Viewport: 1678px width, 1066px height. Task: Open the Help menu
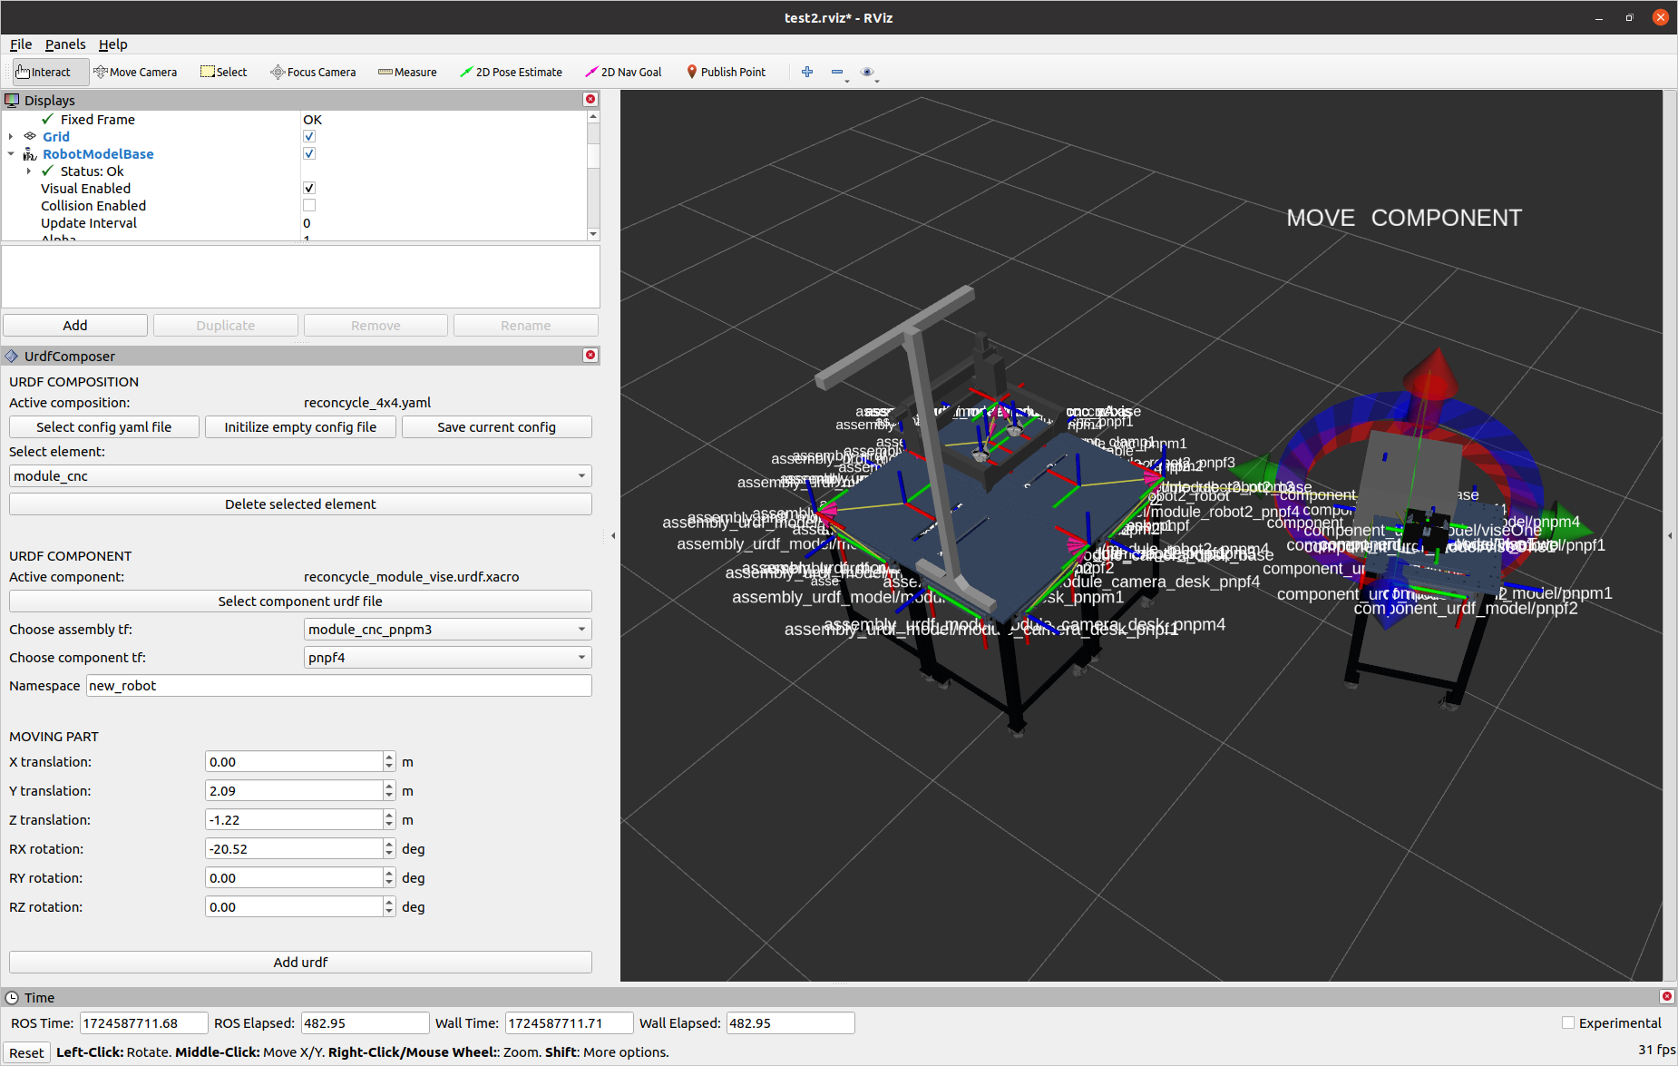[112, 44]
